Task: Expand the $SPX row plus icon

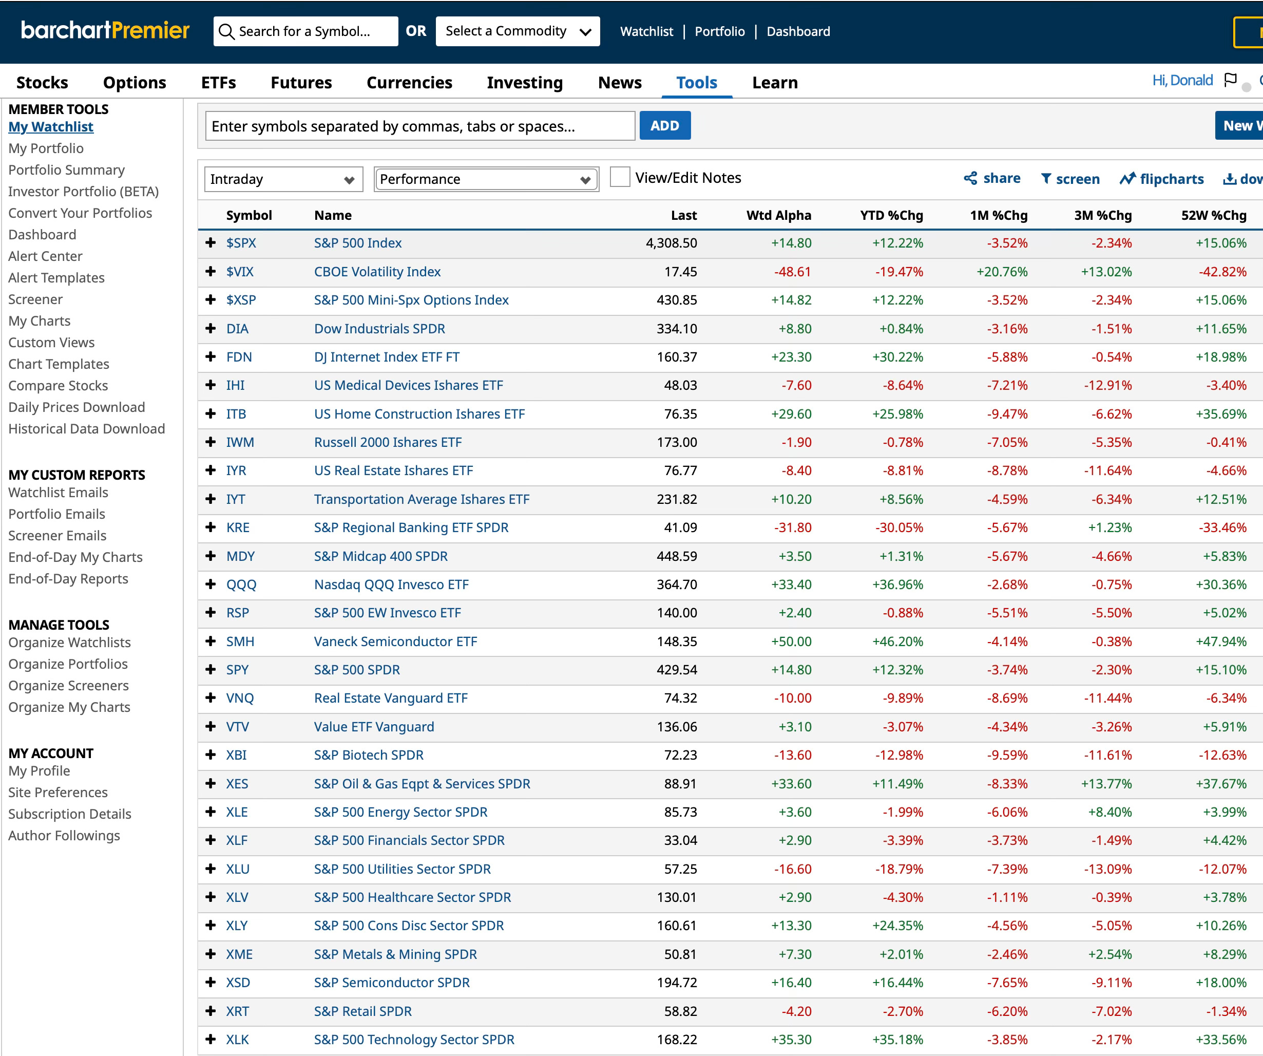Action: pos(210,242)
